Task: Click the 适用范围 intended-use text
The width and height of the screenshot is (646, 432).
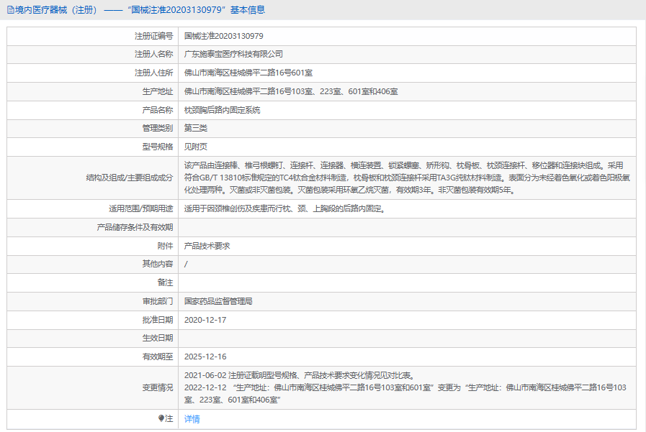Action: pos(284,208)
